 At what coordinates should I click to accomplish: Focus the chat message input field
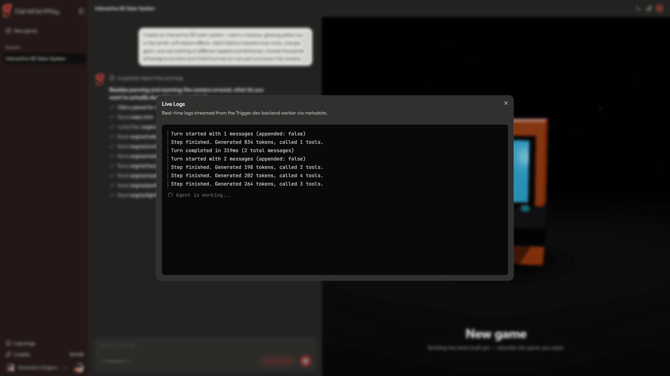tap(205, 345)
